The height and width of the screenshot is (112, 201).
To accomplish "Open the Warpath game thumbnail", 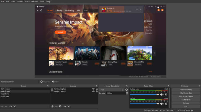I will click(87, 53).
